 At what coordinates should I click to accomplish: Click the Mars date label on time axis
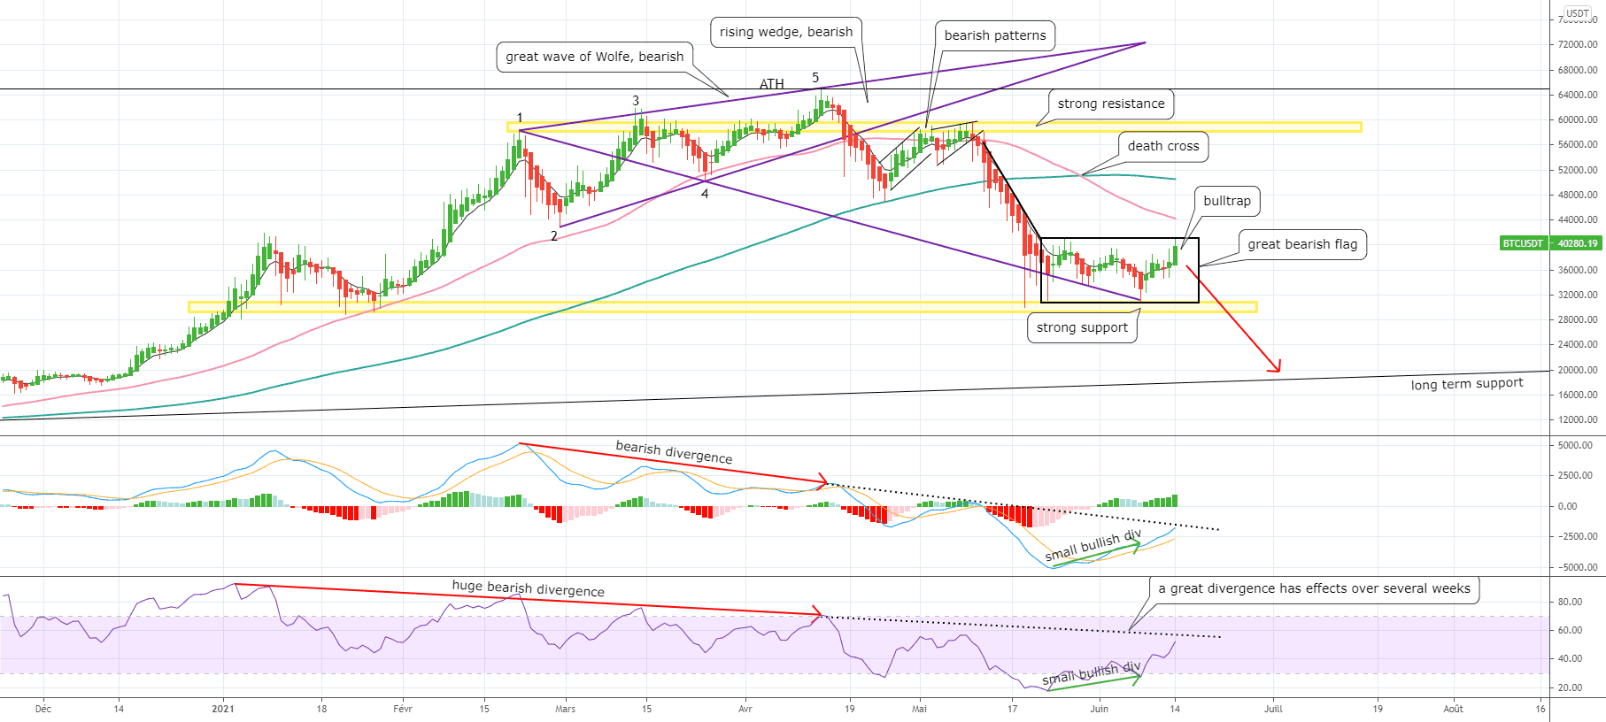click(565, 709)
